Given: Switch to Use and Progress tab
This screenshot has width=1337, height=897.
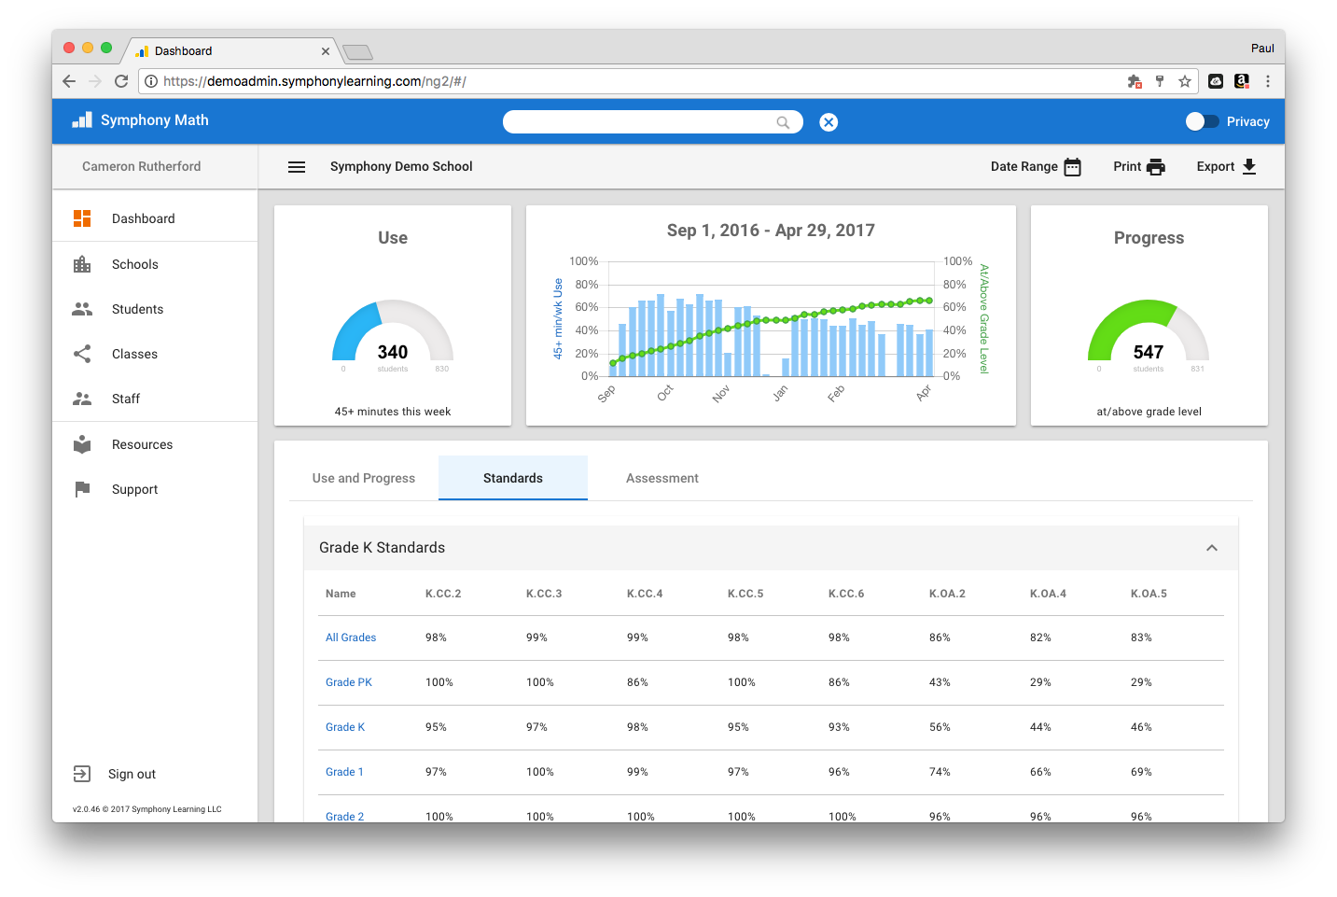Looking at the screenshot, I should coord(364,478).
